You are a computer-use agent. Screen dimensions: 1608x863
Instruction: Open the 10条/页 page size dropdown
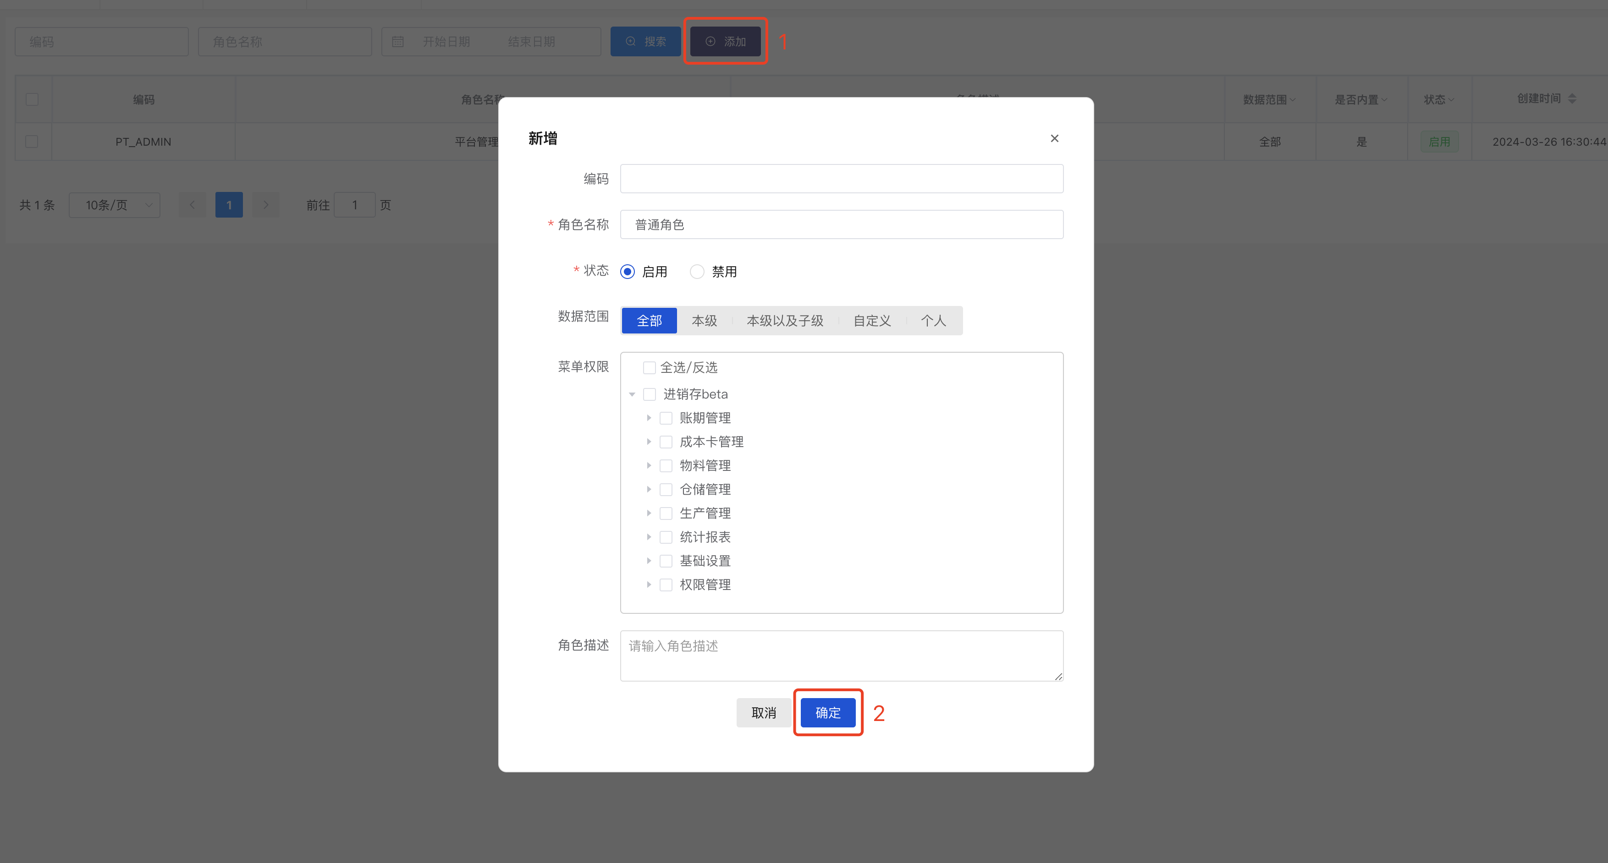coord(114,205)
